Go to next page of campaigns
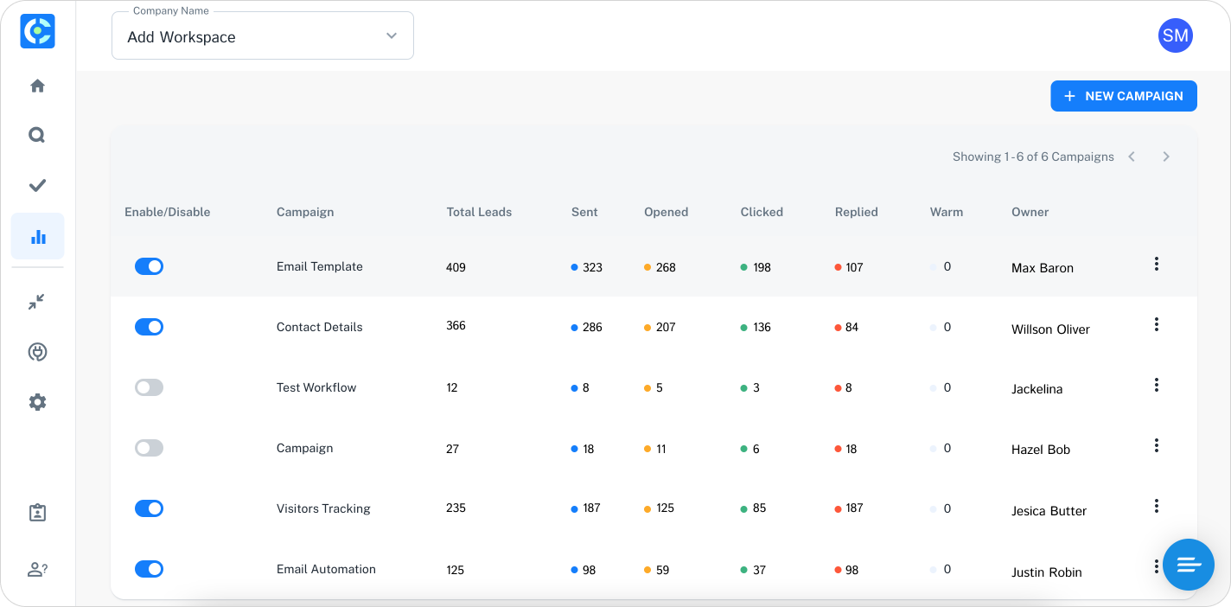The height and width of the screenshot is (607, 1231). [1165, 157]
